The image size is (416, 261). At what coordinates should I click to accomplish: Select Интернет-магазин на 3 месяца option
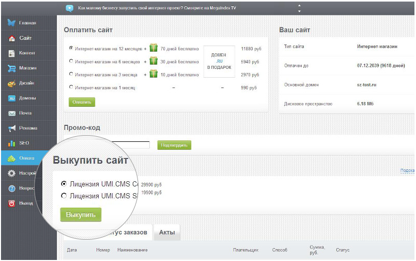coord(71,74)
